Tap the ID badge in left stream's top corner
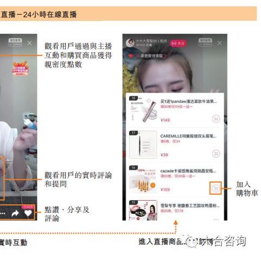 (15, 42)
